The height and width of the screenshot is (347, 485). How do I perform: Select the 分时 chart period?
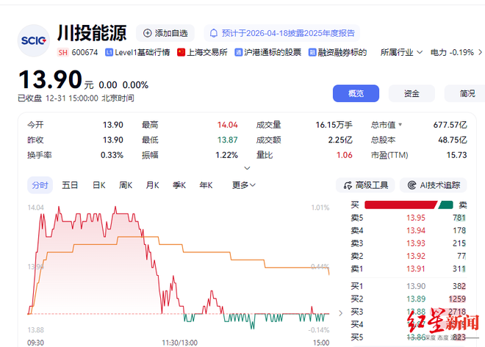click(39, 186)
